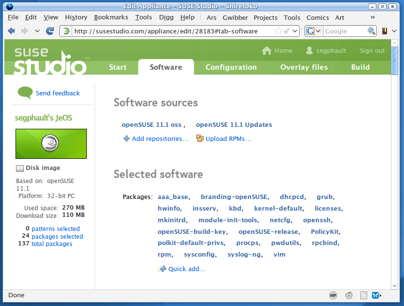Open the File menu

[x=13, y=17]
